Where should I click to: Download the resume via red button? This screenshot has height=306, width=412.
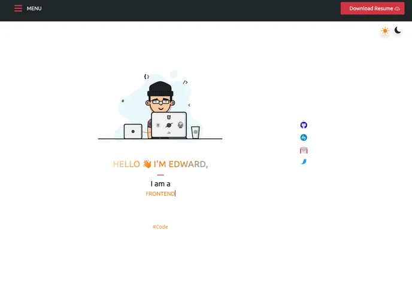pos(372,8)
